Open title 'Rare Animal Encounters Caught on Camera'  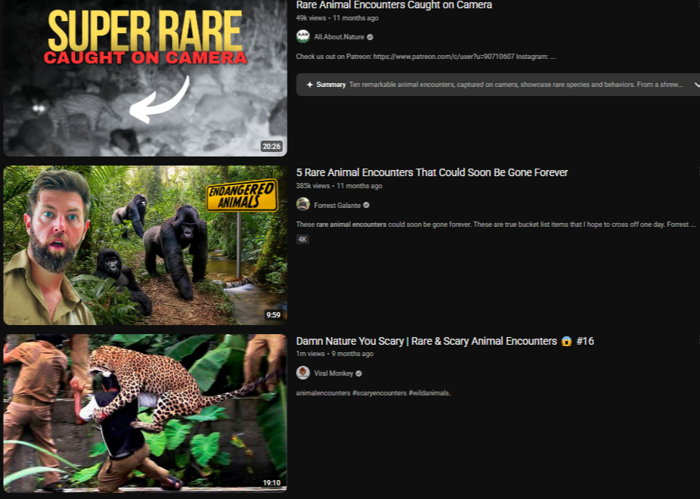(x=394, y=5)
